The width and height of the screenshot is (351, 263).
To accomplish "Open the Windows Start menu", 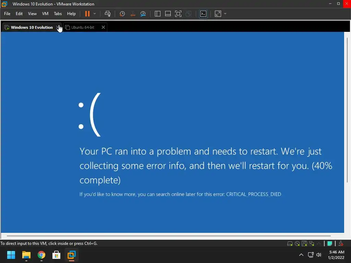I will [x=11, y=255].
